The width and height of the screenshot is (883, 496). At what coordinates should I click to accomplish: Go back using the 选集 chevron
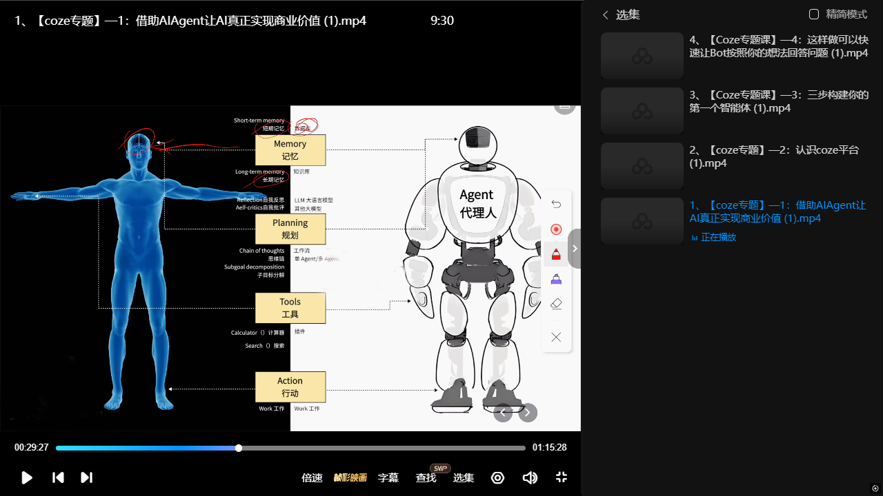pos(606,14)
